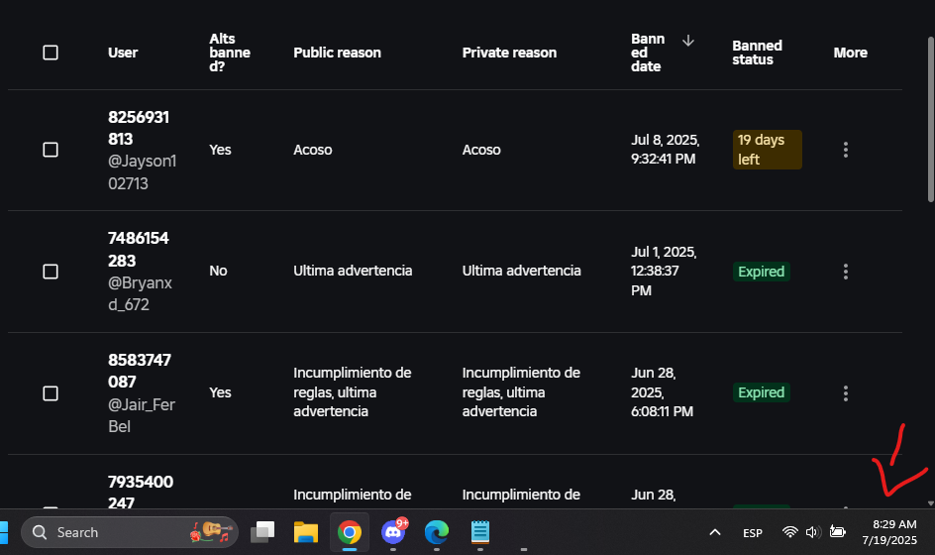Show hidden system tray icons chevron
This screenshot has height=555, width=935.
tap(714, 532)
